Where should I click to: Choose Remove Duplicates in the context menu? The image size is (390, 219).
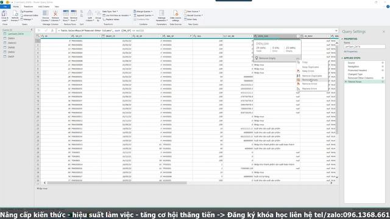click(312, 75)
